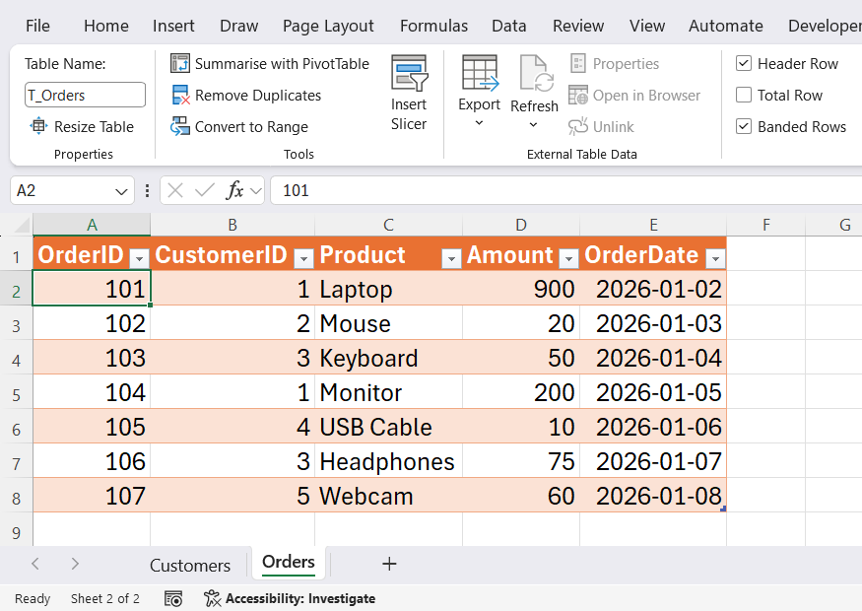Click the Resize Table icon

pos(38,126)
